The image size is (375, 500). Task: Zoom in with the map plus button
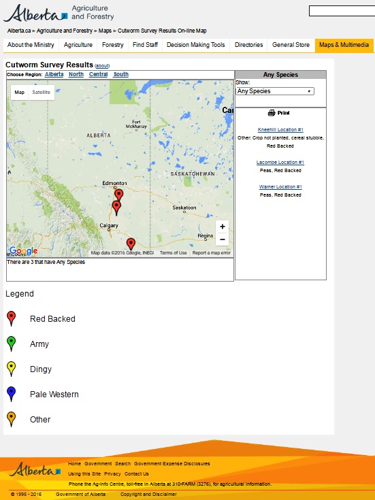(x=223, y=227)
